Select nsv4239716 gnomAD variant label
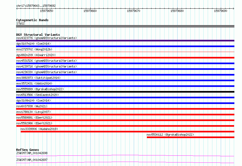This screenshot has width=242, height=166. pos(46,66)
